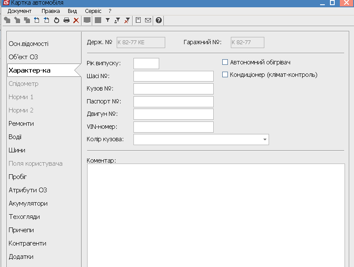Open help via the question mark icon
The height and width of the screenshot is (267, 354).
(159, 20)
